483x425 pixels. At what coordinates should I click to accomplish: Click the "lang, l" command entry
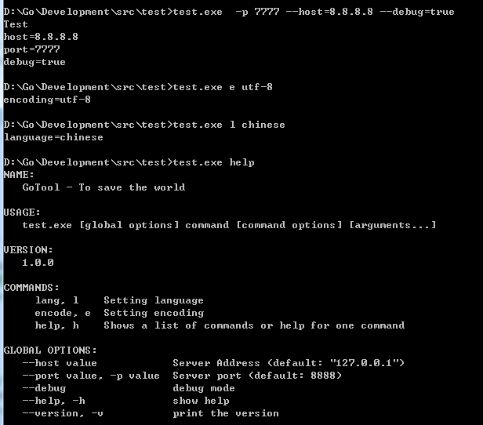[56, 300]
